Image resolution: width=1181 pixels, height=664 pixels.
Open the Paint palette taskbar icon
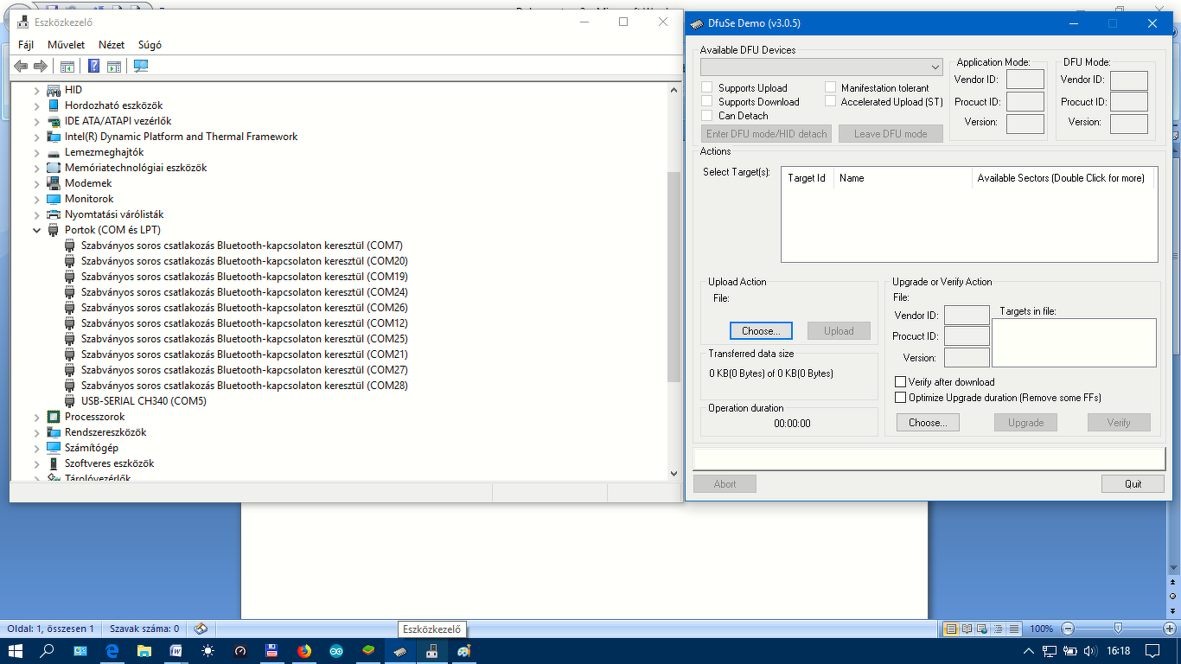pyautogui.click(x=464, y=651)
